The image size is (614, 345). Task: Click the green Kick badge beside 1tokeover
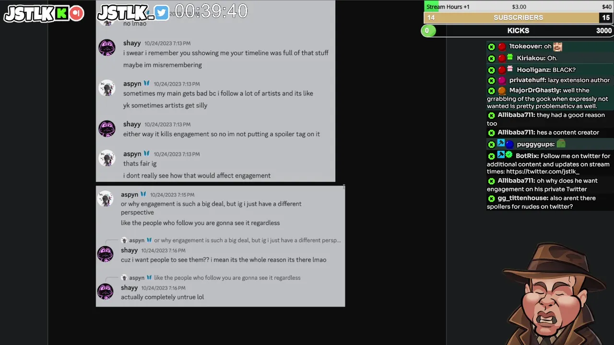tap(491, 47)
